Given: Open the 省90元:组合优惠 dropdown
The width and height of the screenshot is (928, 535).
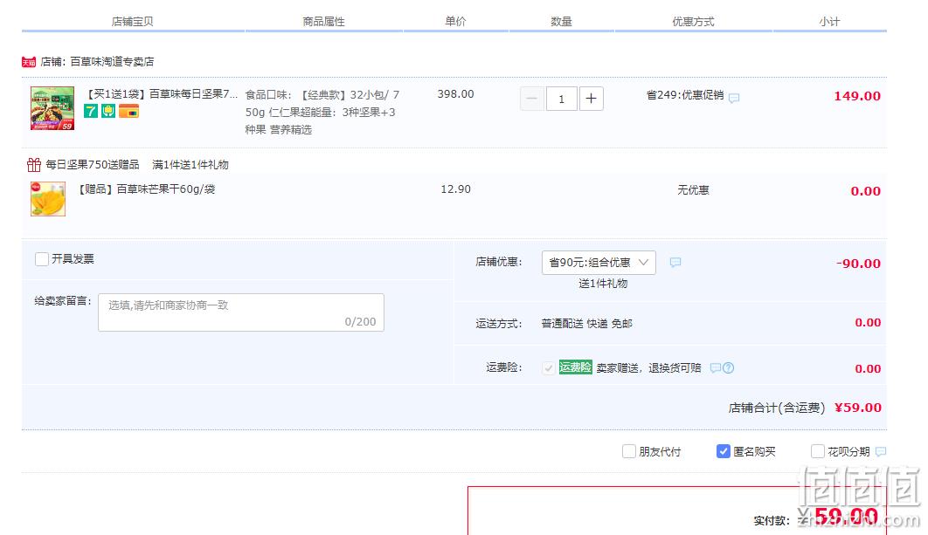Looking at the screenshot, I should [x=599, y=263].
